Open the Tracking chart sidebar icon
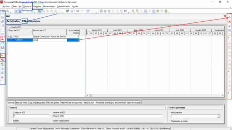The image size is (232, 130). point(3,47)
